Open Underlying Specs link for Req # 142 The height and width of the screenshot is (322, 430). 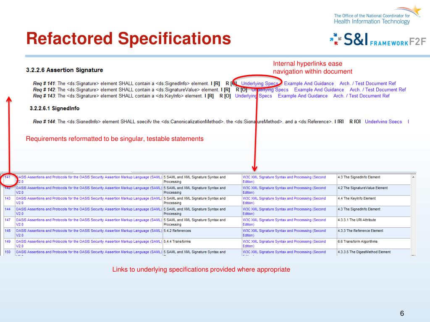(x=270, y=90)
